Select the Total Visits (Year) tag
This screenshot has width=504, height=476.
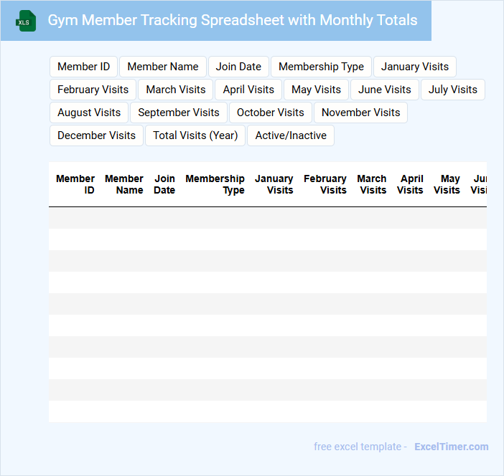[x=195, y=135]
